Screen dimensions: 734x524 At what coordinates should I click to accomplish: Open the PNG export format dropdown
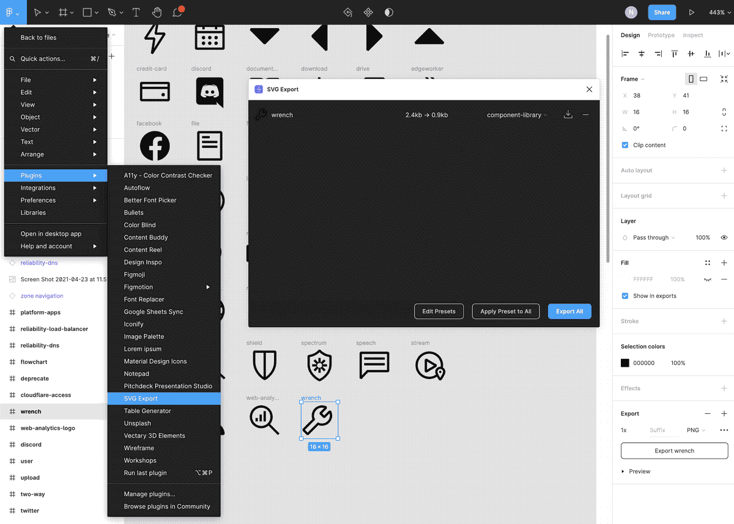(695, 430)
